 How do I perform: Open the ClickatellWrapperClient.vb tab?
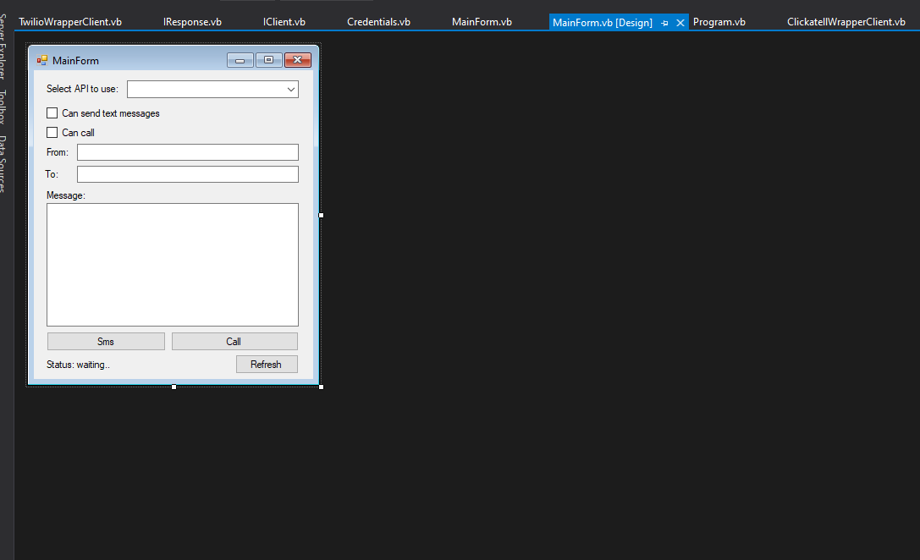pyautogui.click(x=846, y=22)
